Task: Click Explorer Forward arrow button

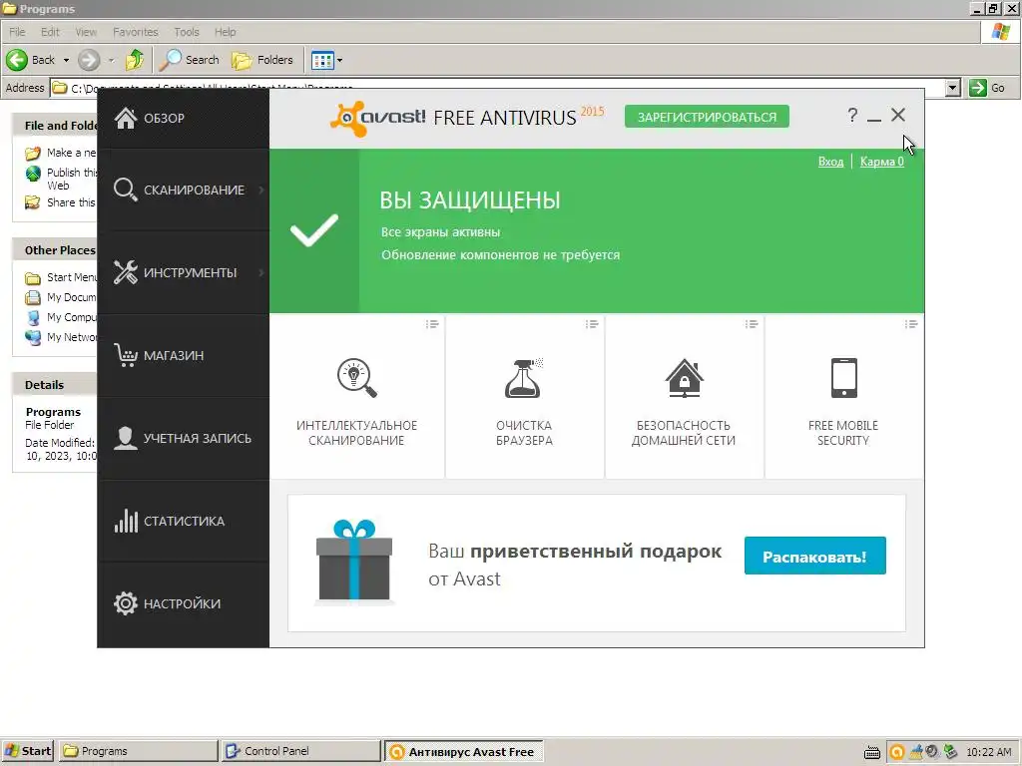Action: click(89, 60)
